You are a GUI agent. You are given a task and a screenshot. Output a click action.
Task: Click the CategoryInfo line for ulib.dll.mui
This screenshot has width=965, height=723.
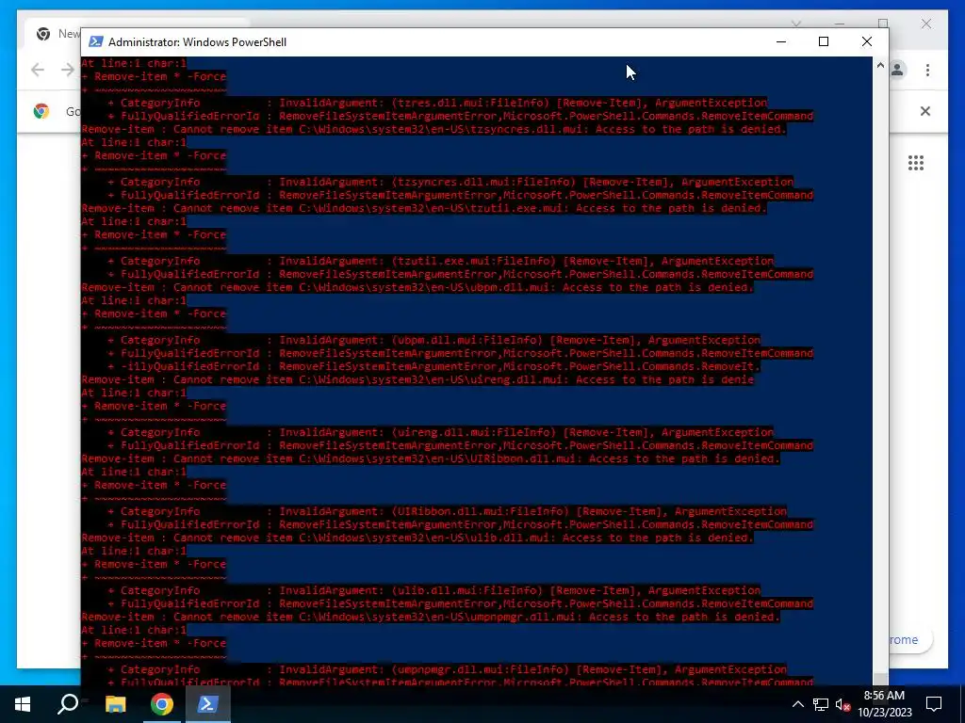[x=433, y=590]
